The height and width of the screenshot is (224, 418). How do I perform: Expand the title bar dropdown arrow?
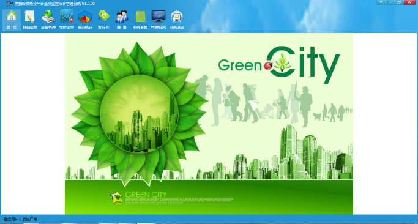click(381, 2)
